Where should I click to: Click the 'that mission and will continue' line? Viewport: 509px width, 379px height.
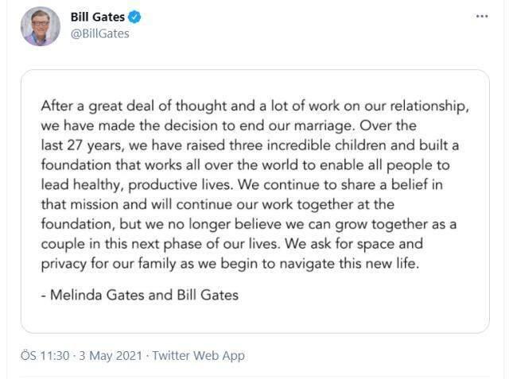tap(217, 204)
